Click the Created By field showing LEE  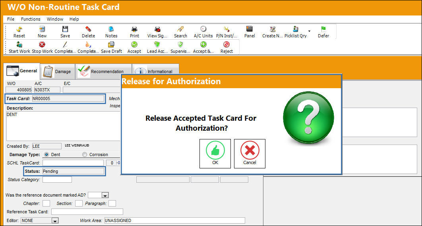tap(47, 146)
